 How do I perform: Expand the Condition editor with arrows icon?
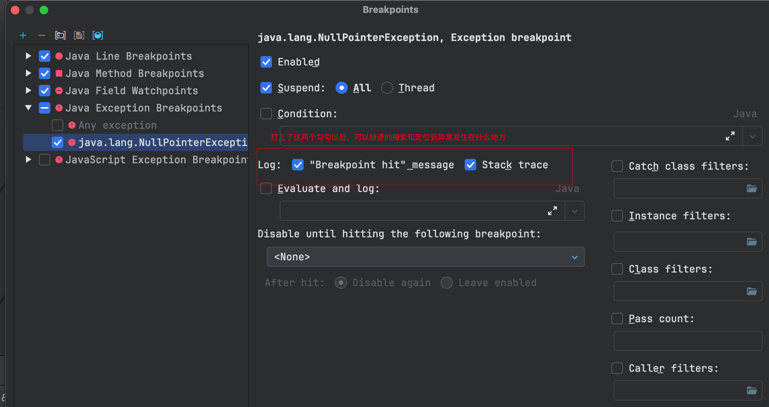(x=730, y=136)
